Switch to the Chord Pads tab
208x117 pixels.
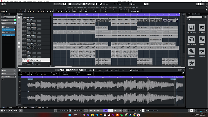click(41, 107)
